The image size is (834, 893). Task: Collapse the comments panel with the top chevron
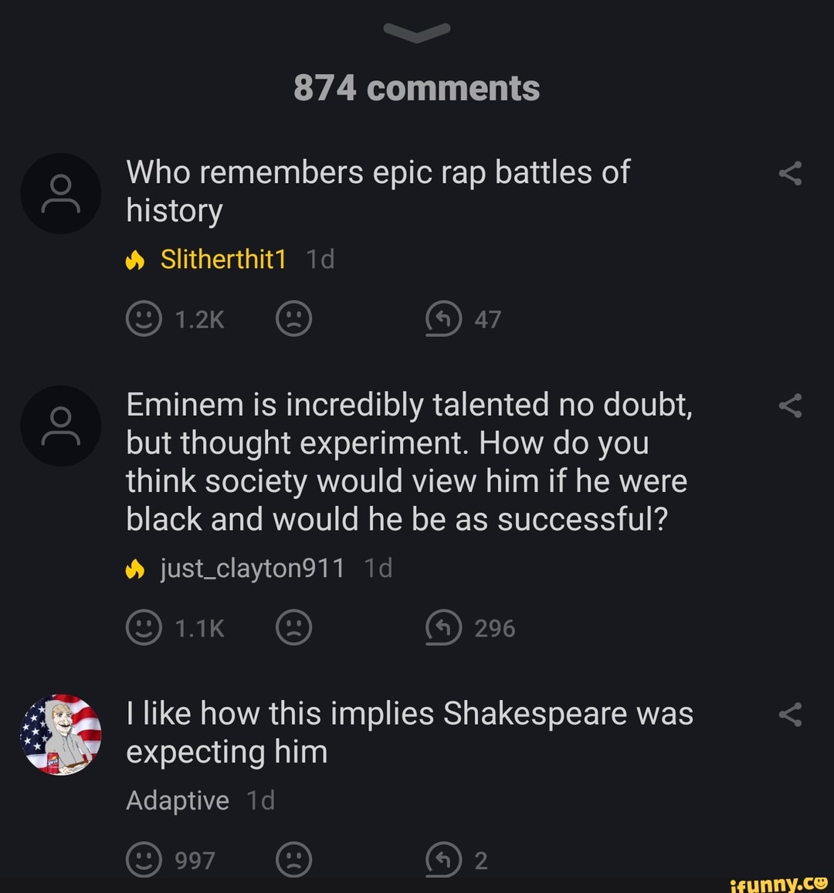click(417, 31)
